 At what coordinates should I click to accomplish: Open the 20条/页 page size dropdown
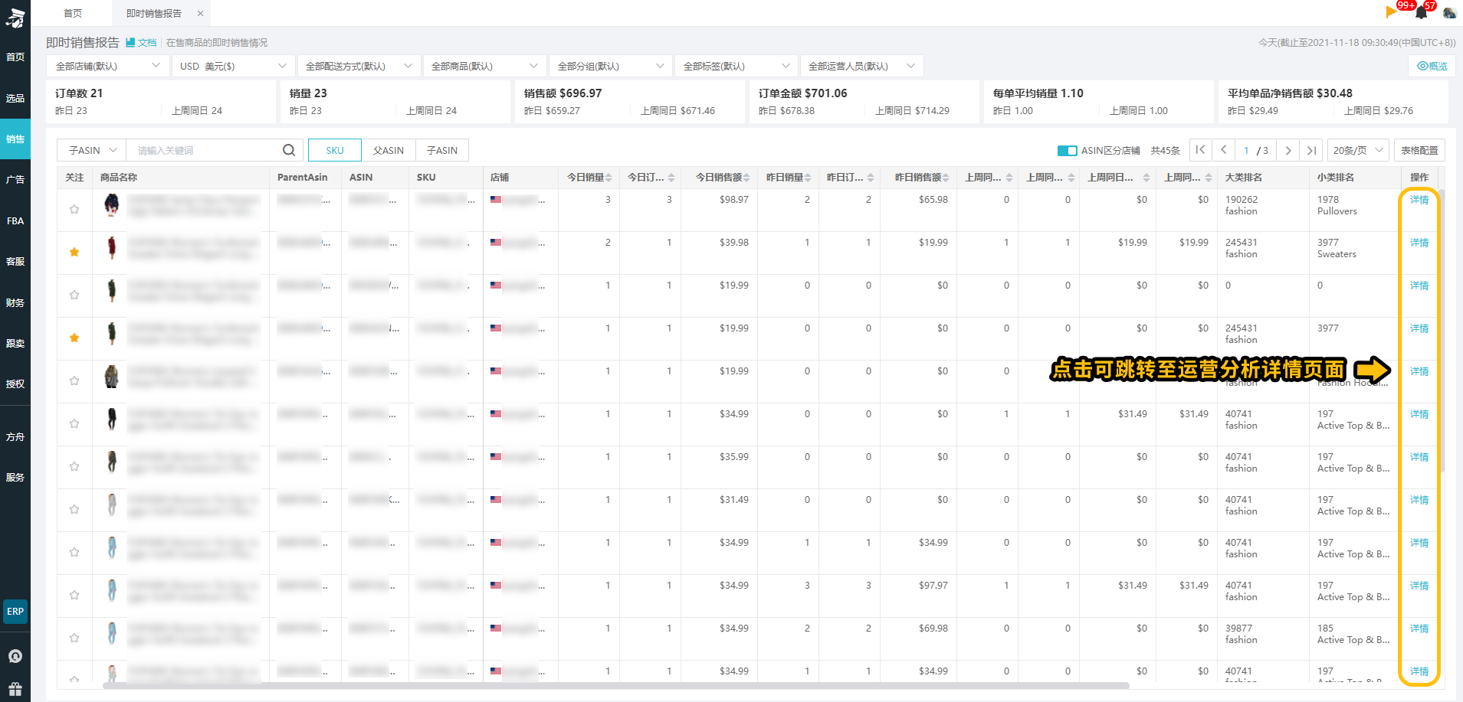pyautogui.click(x=1358, y=150)
